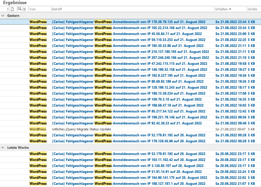Open mail from IP 51.91.14.91

coord(130,172)
